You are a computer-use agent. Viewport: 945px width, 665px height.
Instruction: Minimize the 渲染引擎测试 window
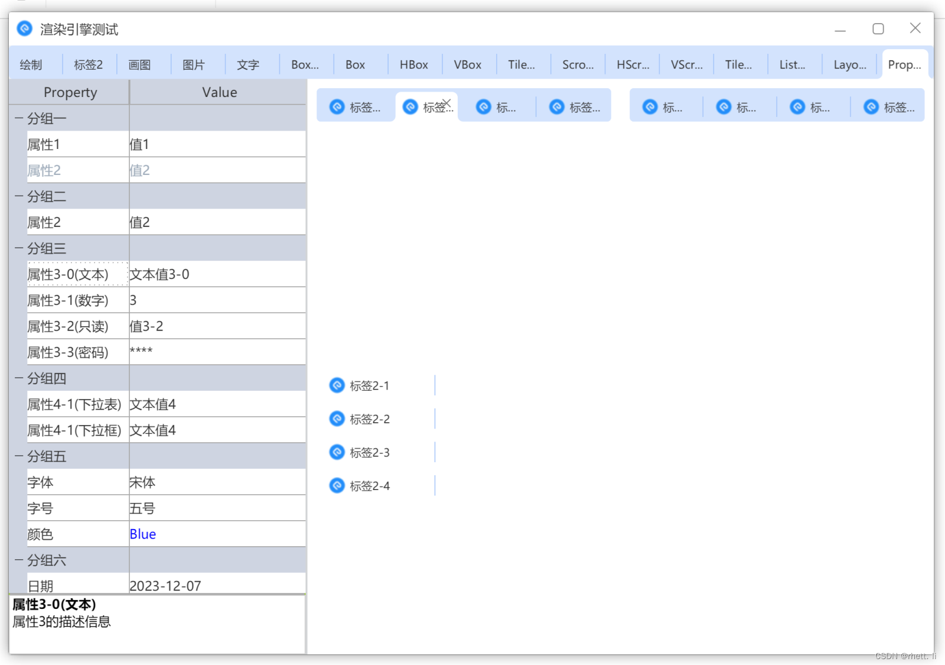click(840, 30)
